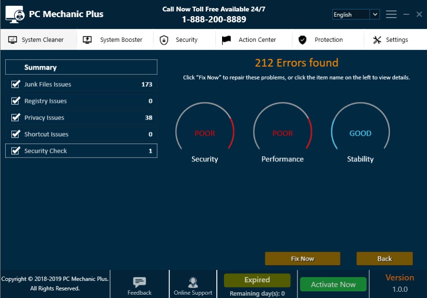This screenshot has height=298, width=427.
Task: Switch to the Action Center tab
Action: click(257, 40)
